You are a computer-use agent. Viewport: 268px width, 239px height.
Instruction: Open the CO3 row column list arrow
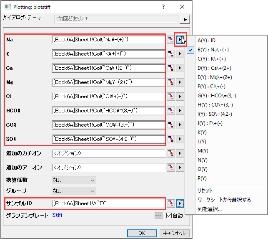point(180,125)
